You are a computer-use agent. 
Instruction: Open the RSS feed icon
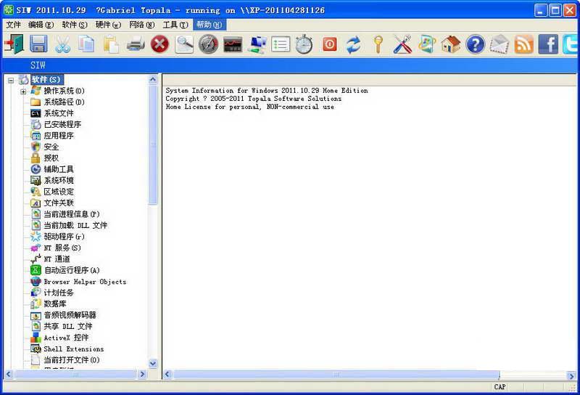click(x=523, y=44)
